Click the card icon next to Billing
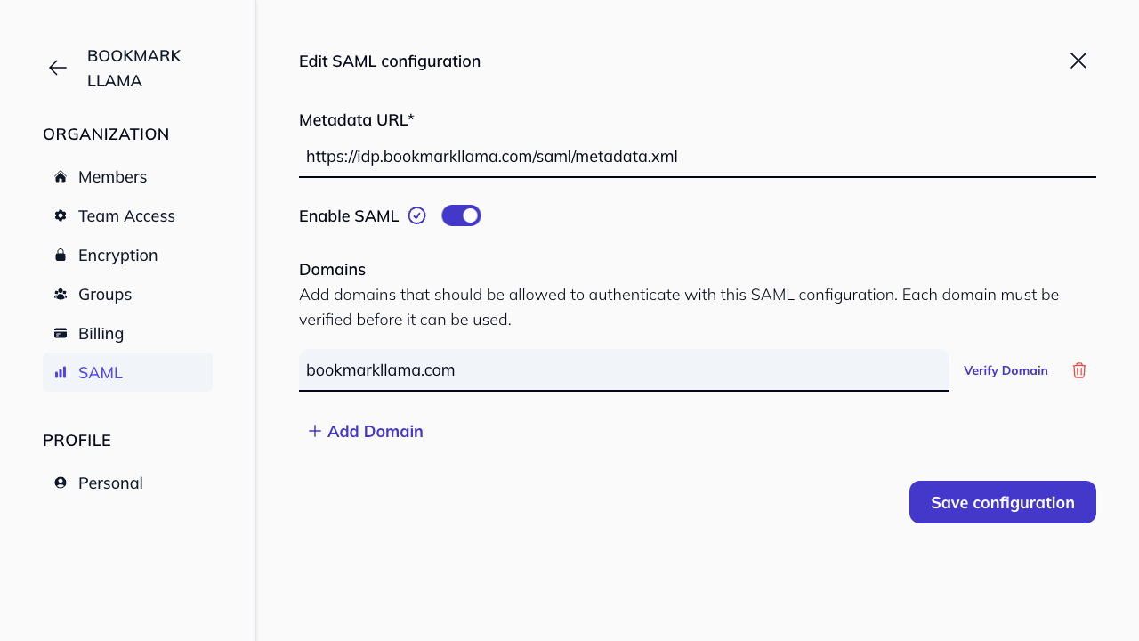Screen dimensions: 1139x641 pos(60,333)
